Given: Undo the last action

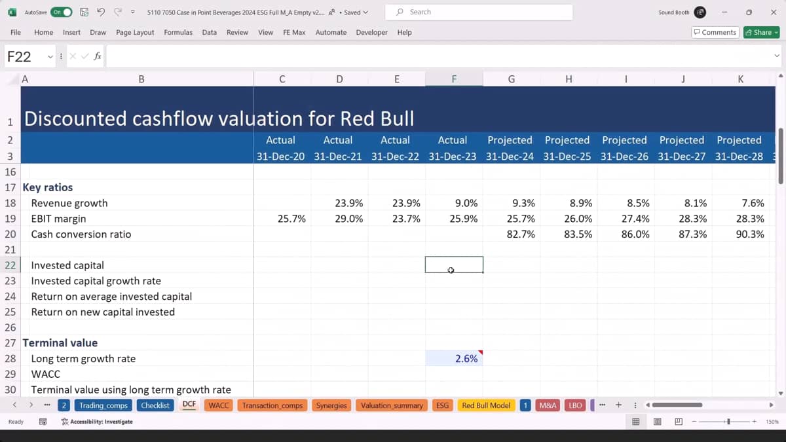Looking at the screenshot, I should 101,12.
